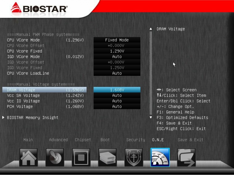Click the IGD VCore reading (0.012V)
Image resolution: width=234 pixels, height=175 pixels.
click(75, 56)
